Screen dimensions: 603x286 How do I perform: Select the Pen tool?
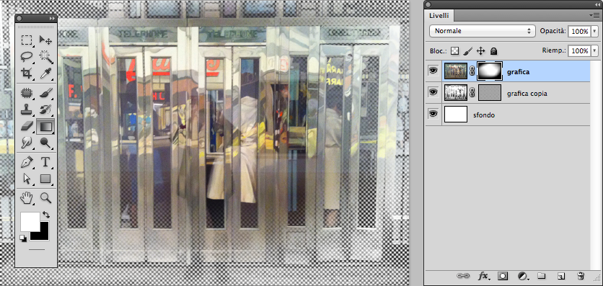tap(27, 161)
